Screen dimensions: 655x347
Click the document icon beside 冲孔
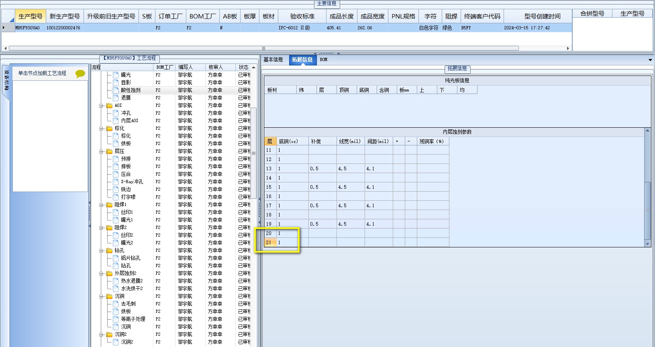116,113
